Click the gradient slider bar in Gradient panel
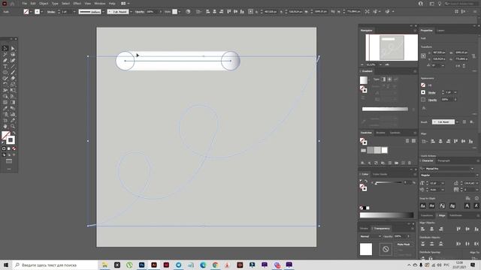Viewport: 481px width, 270px height. coord(385,109)
